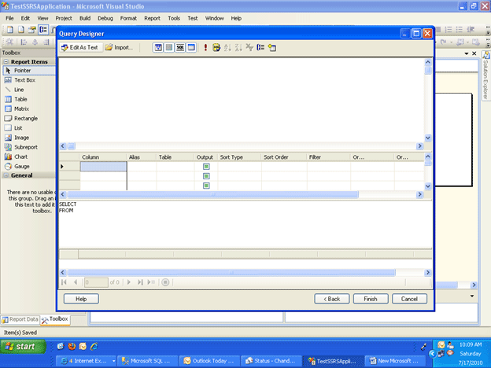Switch to Microsoft SQL taskbar item
The width and height of the screenshot is (491, 368).
click(x=148, y=361)
